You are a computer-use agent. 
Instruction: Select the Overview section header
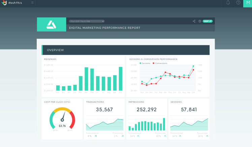pos(126,50)
